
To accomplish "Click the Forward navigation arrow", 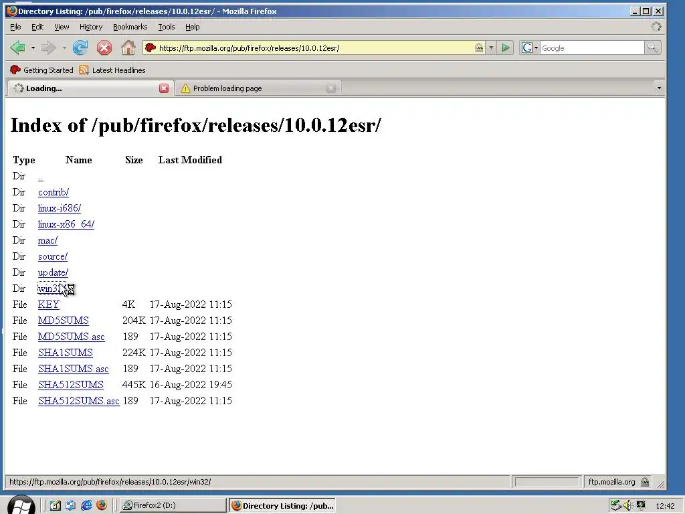I will (x=48, y=48).
